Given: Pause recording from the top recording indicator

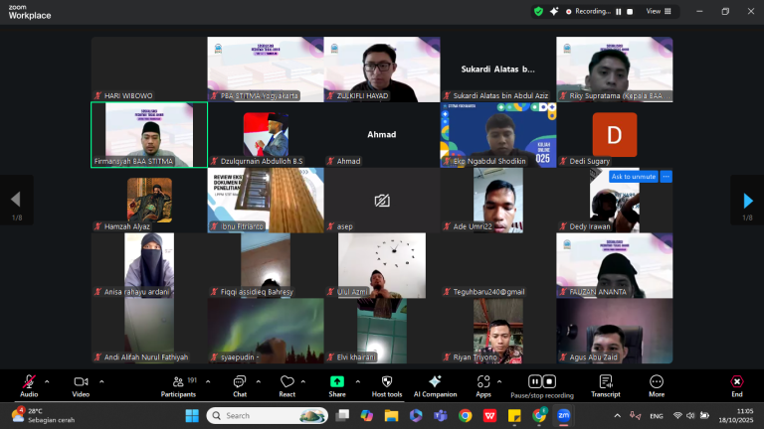Looking at the screenshot, I should click(618, 11).
